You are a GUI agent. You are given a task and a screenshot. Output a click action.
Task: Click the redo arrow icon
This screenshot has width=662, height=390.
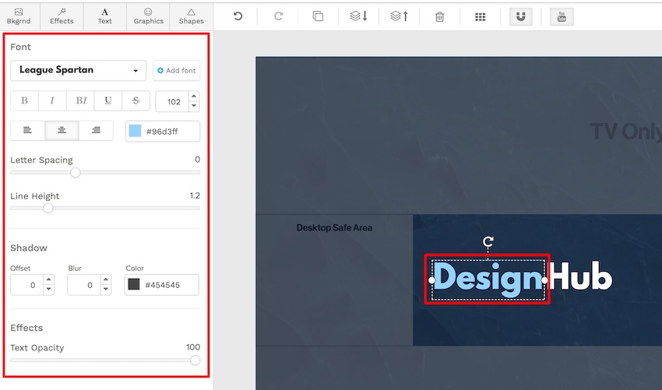coord(278,16)
